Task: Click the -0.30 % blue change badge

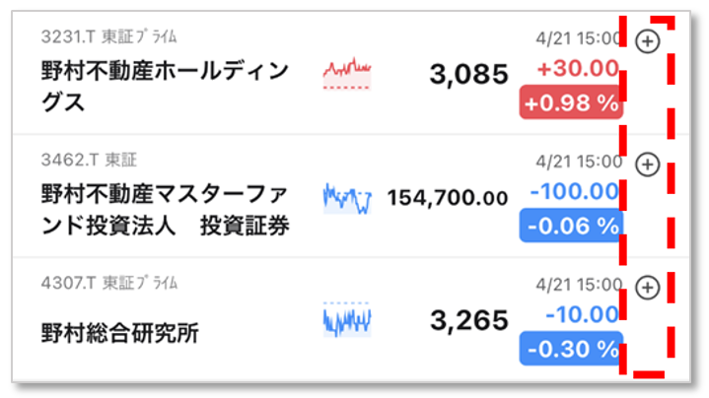Action: coord(571,349)
